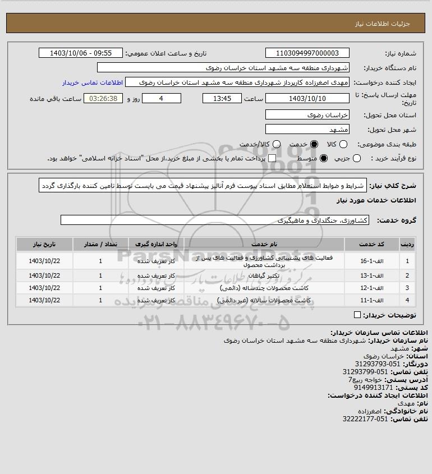Click the need date in row 1
This screenshot has width=432, height=474.
(44, 261)
